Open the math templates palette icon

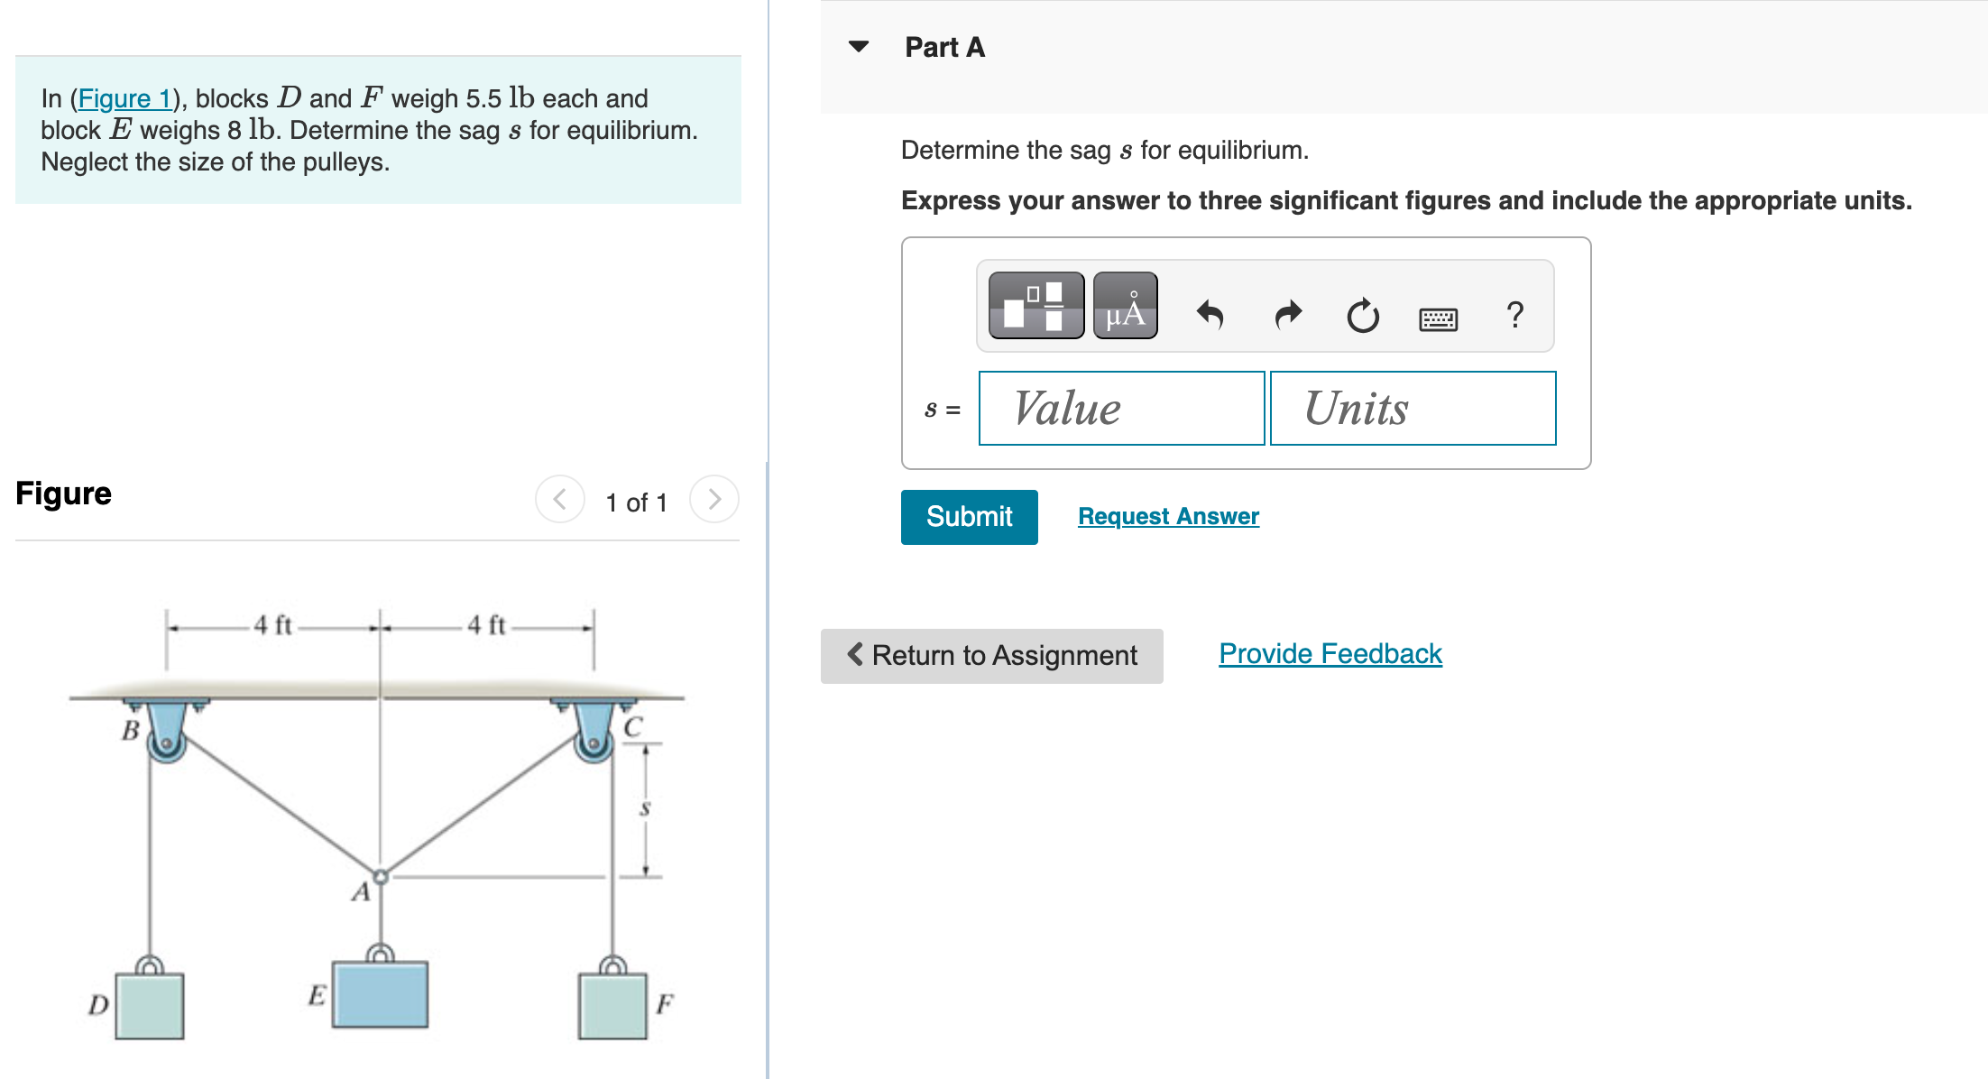(1035, 307)
